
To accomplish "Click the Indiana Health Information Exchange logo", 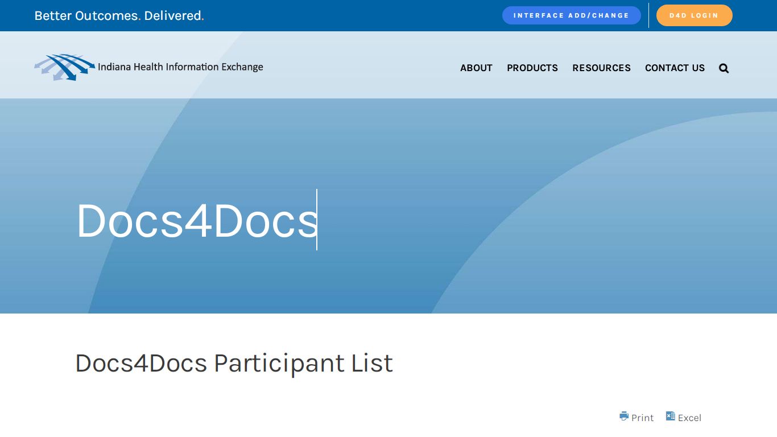I will [148, 67].
